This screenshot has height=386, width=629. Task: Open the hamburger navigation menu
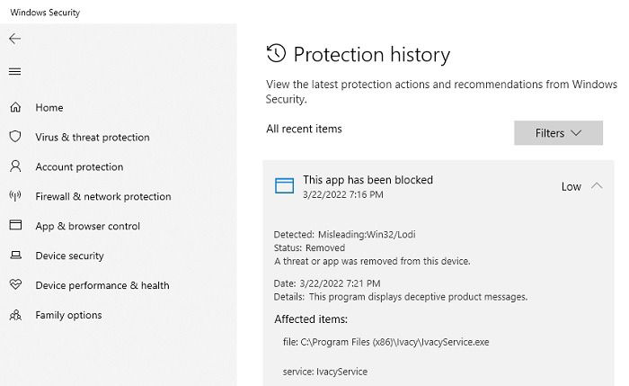tap(15, 71)
